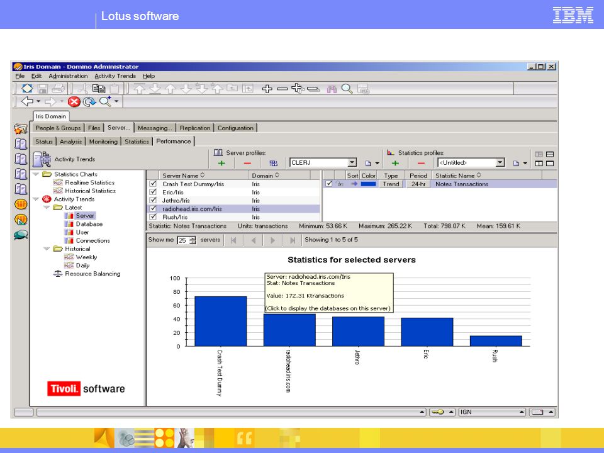Click the magnifier search toolbar icon
The height and width of the screenshot is (453, 604).
[x=347, y=89]
